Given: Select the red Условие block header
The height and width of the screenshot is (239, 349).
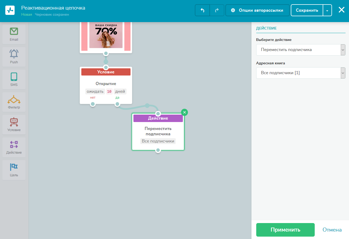Looking at the screenshot, I should pos(106,72).
